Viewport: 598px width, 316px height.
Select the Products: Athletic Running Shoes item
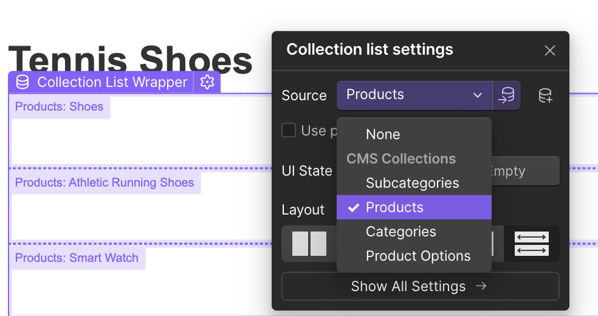point(105,183)
